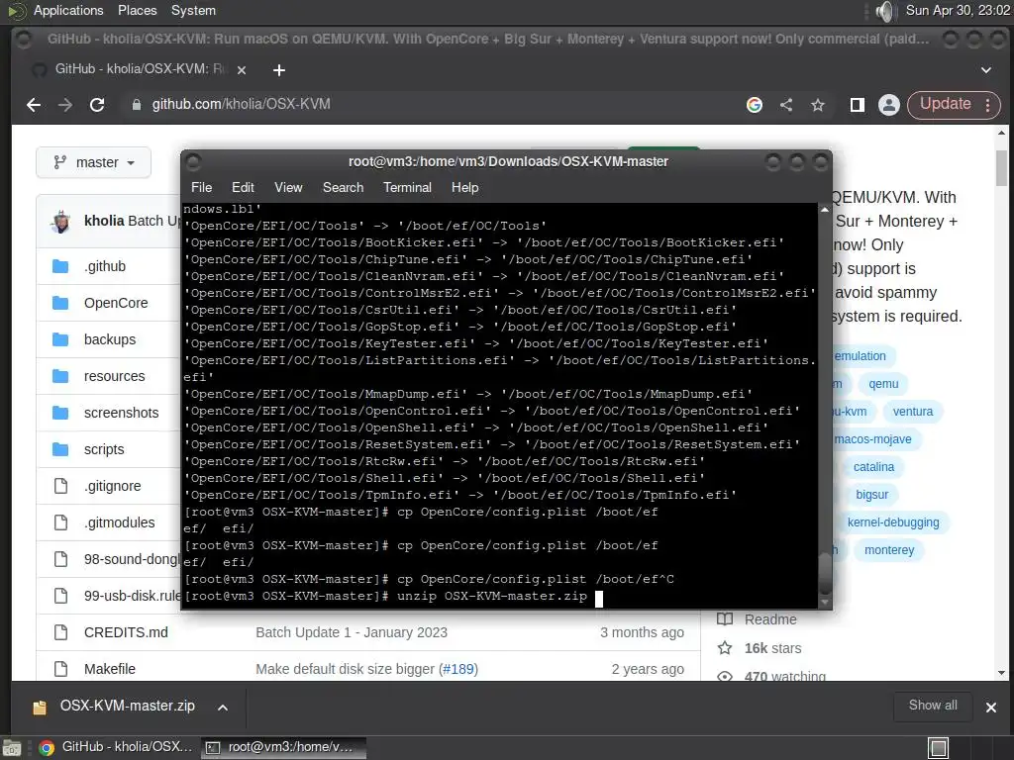Switch to root@vm3 terminal in taskbar
The image size is (1014, 760).
283,748
